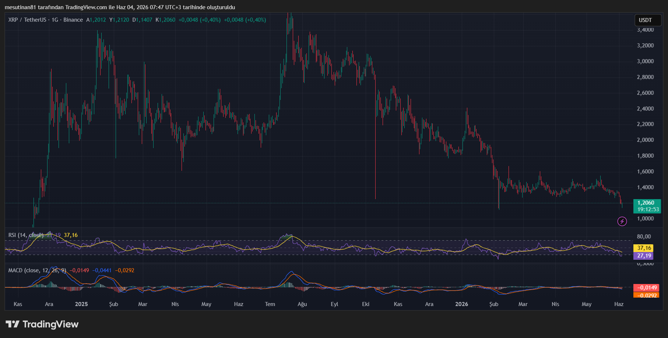668x338 pixels.
Task: Click the close value K1,2060 in legend
Action: pyautogui.click(x=165, y=20)
